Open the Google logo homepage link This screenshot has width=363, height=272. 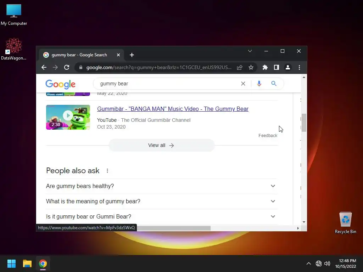coord(60,84)
